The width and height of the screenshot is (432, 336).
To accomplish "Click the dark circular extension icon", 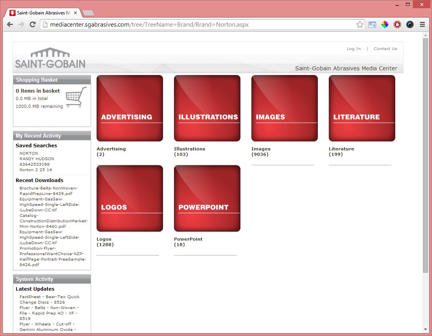I will pos(410,25).
